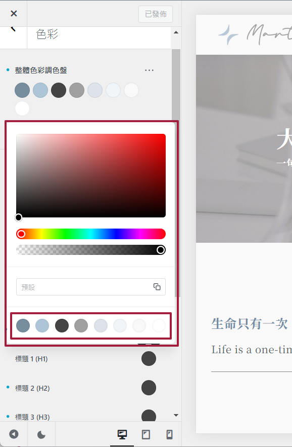
Task: Click the panel scroll-down arrow
Action: coord(176,416)
